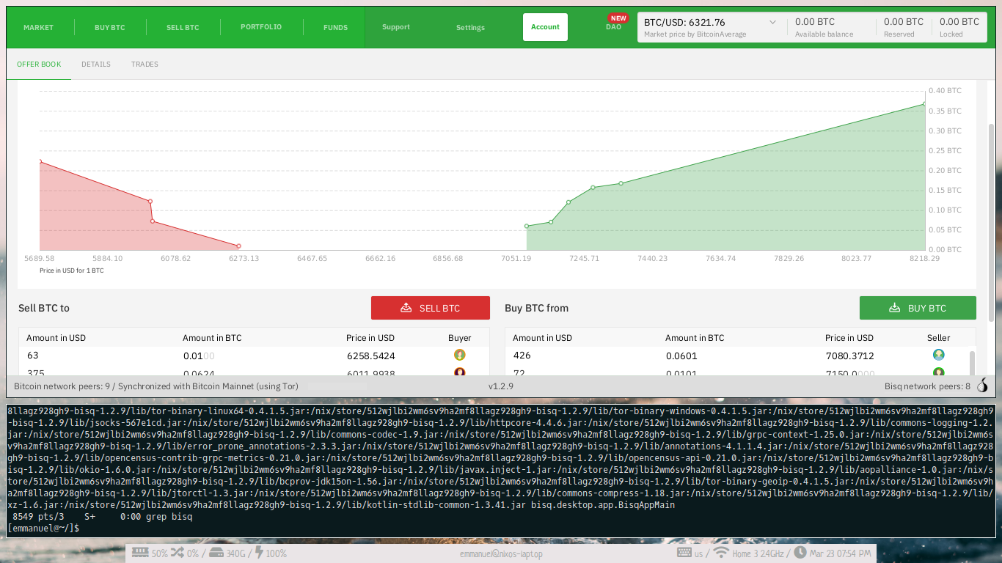Click the Wi-Fi icon in system bar
1002x563 pixels.
720,553
